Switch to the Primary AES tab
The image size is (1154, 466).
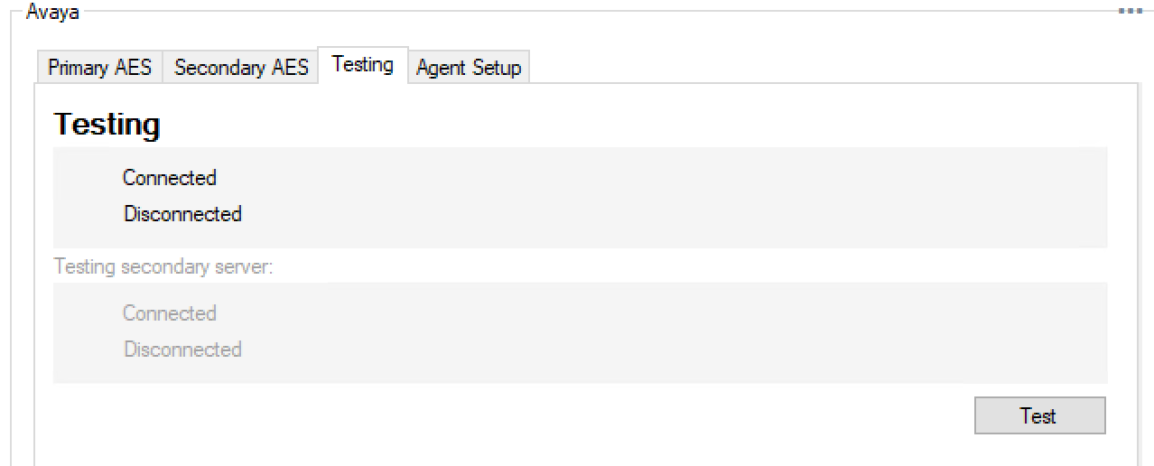[x=99, y=68]
